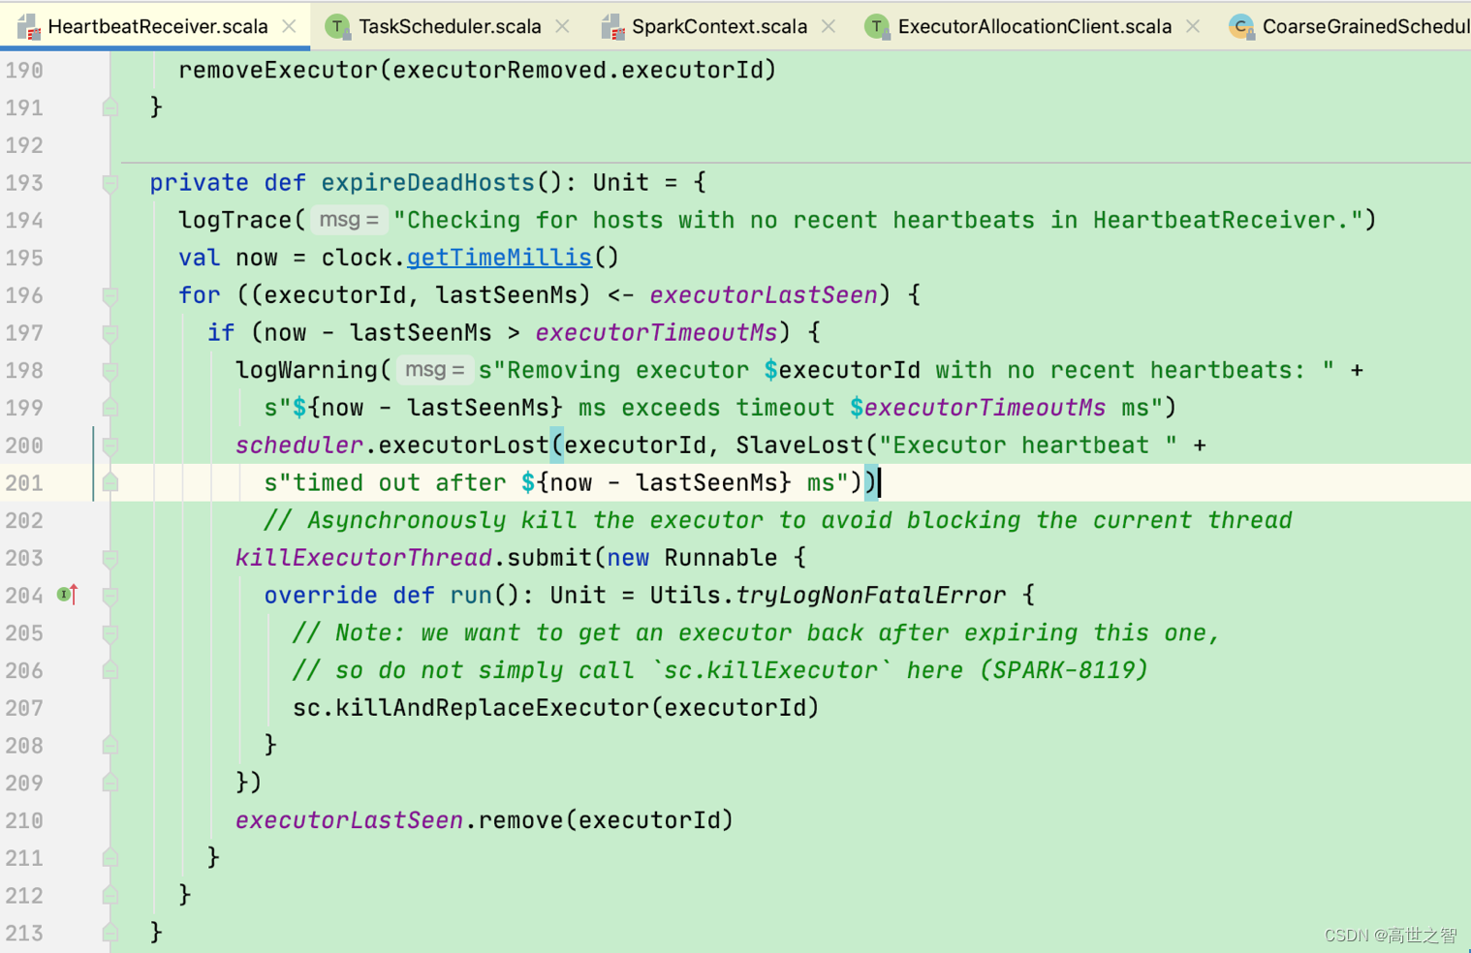Follow the getTimeMillis link

tap(499, 258)
